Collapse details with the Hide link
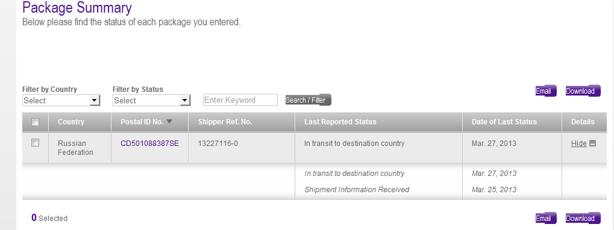This screenshot has height=230, width=614. 579,144
